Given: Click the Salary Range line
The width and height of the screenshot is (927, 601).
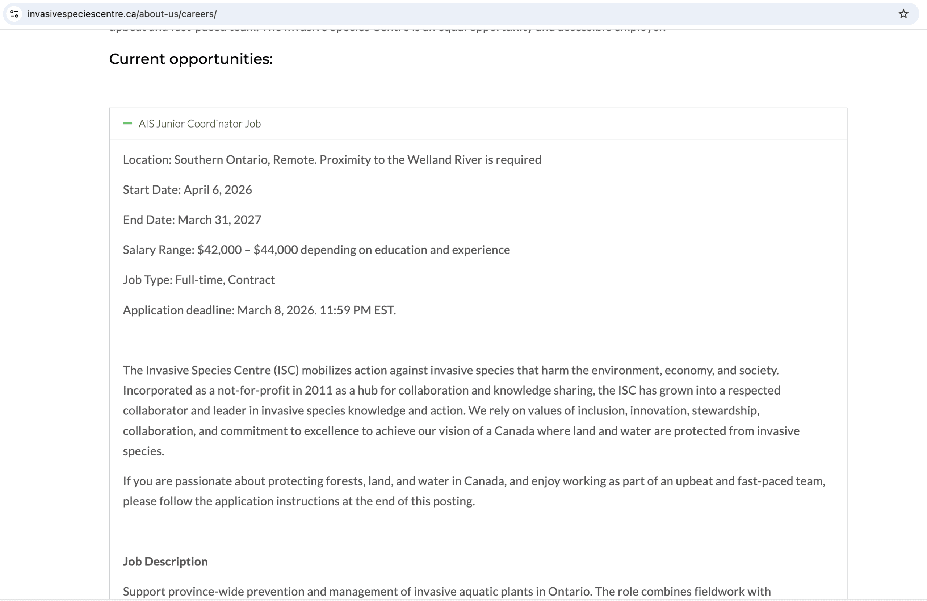Looking at the screenshot, I should click(x=316, y=250).
